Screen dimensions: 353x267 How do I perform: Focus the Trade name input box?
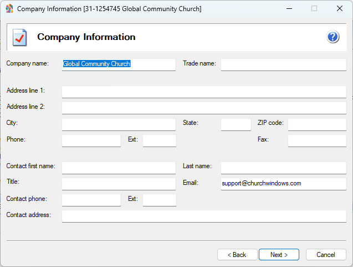(x=283, y=64)
